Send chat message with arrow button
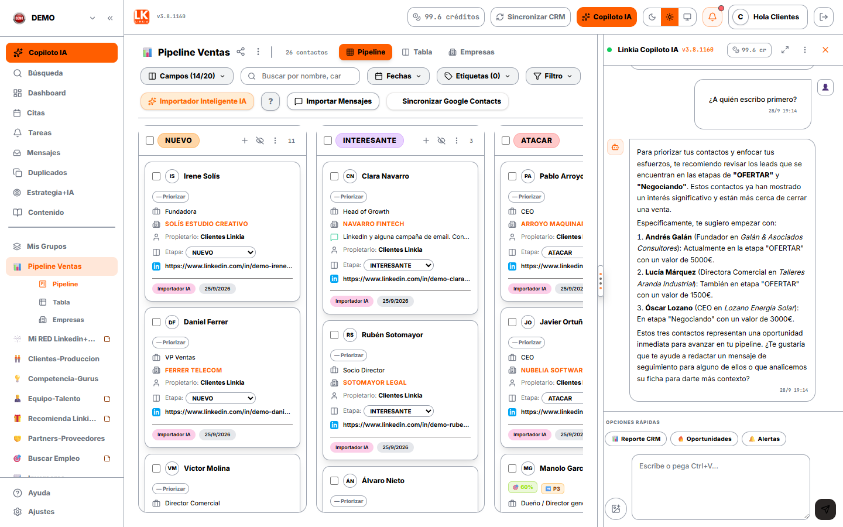The height and width of the screenshot is (527, 843). (825, 509)
